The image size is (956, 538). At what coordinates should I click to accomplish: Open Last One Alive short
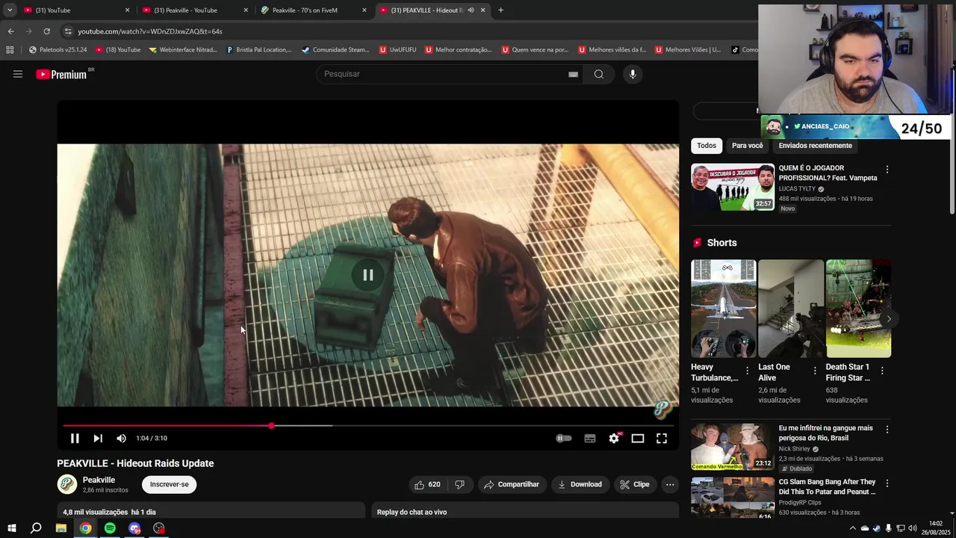pos(791,309)
